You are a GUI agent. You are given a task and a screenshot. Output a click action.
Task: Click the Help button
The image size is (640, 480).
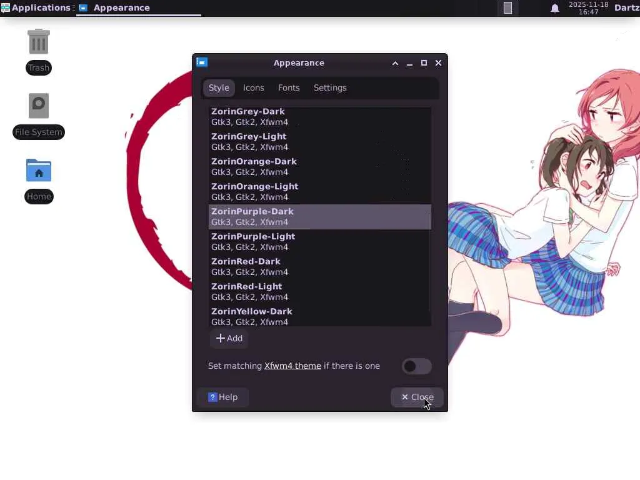pos(223,397)
